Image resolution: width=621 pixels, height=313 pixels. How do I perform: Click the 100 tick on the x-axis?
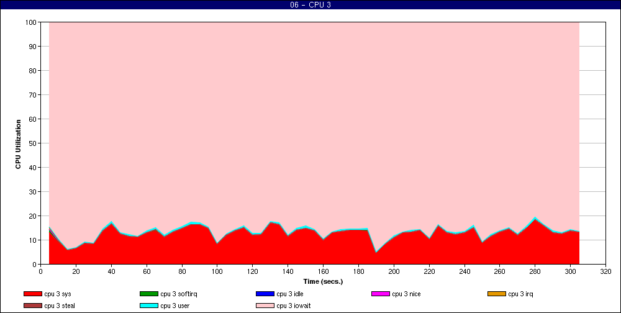coord(217,271)
